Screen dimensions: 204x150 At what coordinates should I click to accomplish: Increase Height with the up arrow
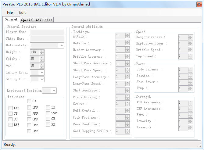coord(42,51)
